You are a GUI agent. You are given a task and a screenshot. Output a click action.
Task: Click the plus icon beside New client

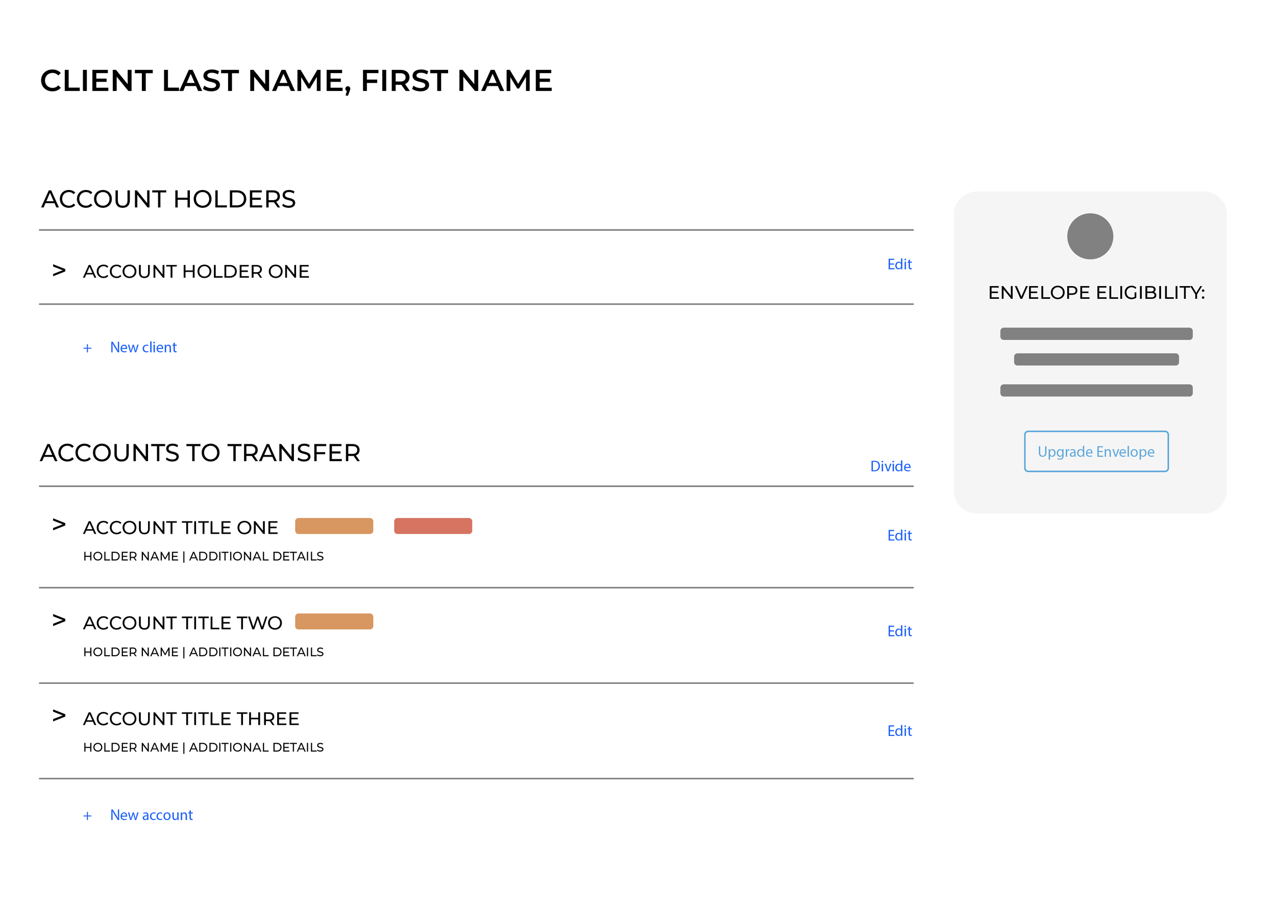point(87,349)
